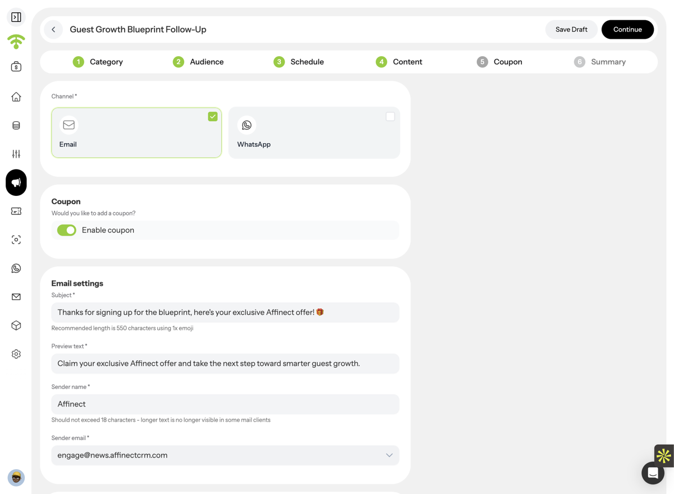Go to the Home sidebar icon
Viewport: 674px width, 494px height.
click(16, 97)
